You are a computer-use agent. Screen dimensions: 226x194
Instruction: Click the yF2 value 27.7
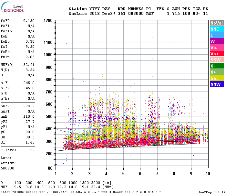(x=30, y=122)
